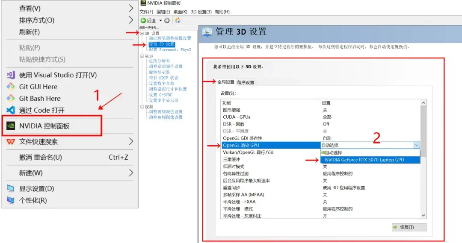The width and height of the screenshot is (462, 243).
Task: Click the personalize icon
Action: (x=11, y=200)
